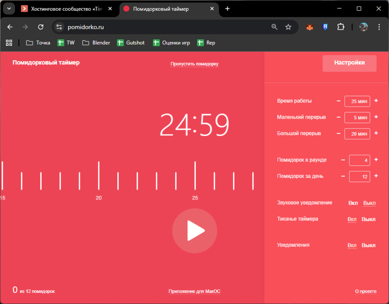The image size is (389, 304).
Task: Open the Точка bookmarks folder
Action: pyautogui.click(x=38, y=42)
